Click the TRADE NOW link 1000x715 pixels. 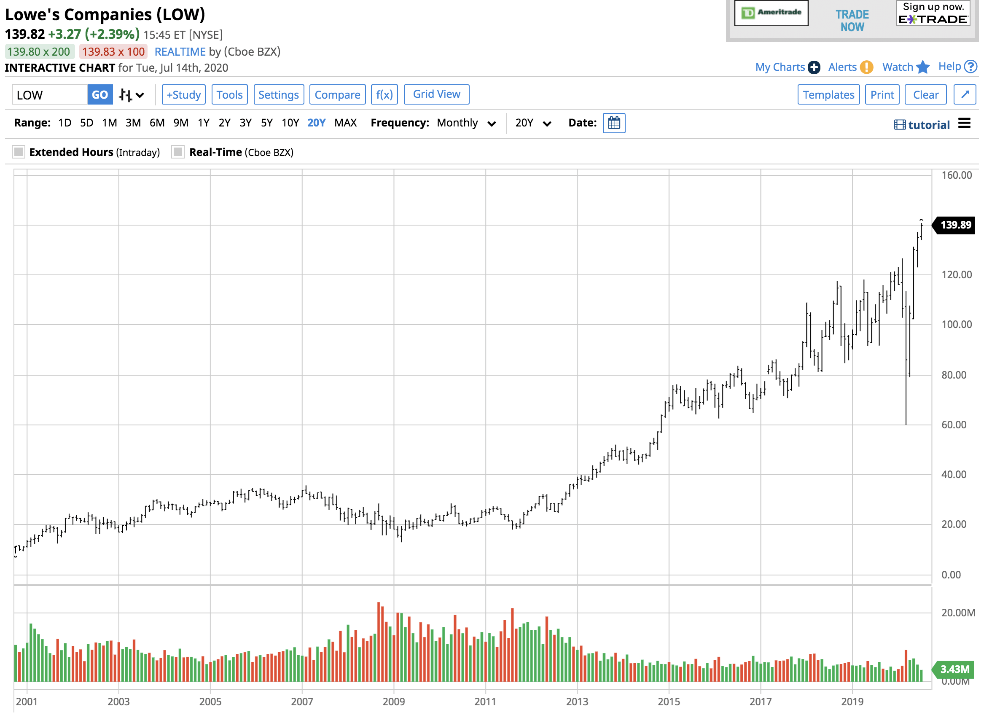pyautogui.click(x=852, y=21)
